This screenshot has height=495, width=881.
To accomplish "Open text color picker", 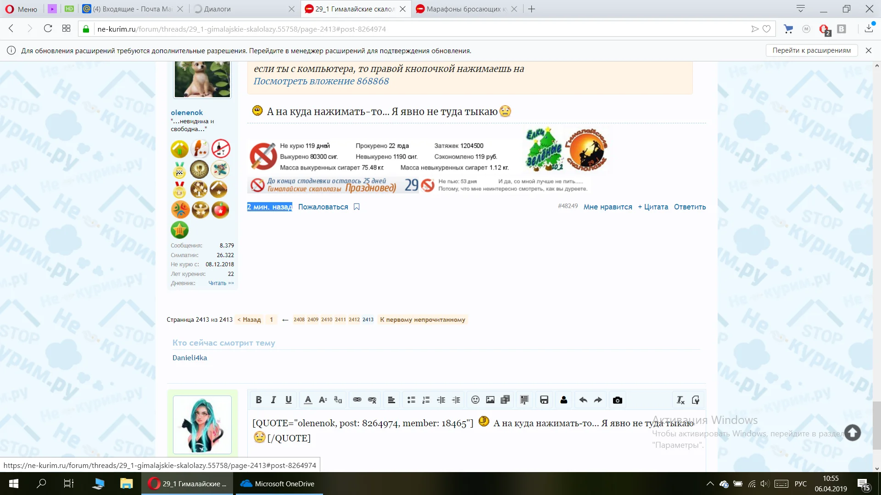I will point(308,400).
